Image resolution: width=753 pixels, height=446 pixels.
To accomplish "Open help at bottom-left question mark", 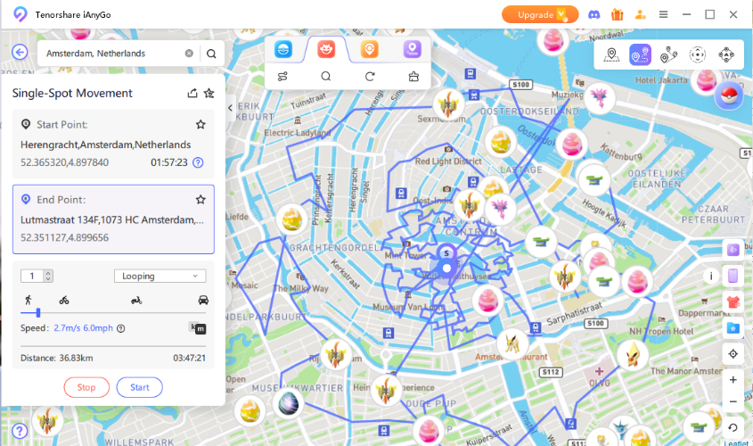I will point(20,431).
